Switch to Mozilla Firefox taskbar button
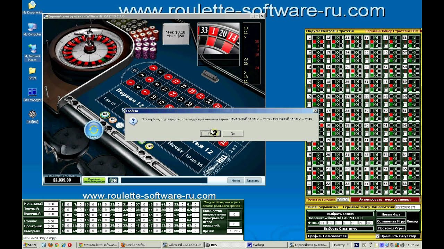This screenshot has width=444, height=249. click(x=140, y=245)
